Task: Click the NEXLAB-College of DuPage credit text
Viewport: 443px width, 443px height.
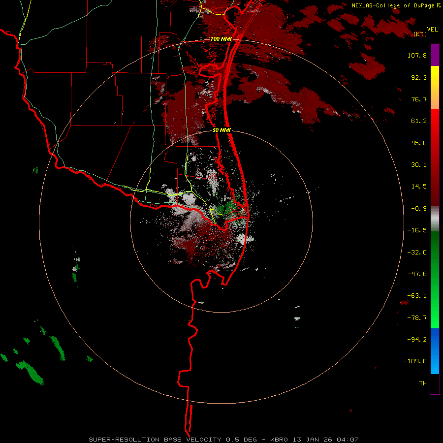Action: pyautogui.click(x=393, y=5)
